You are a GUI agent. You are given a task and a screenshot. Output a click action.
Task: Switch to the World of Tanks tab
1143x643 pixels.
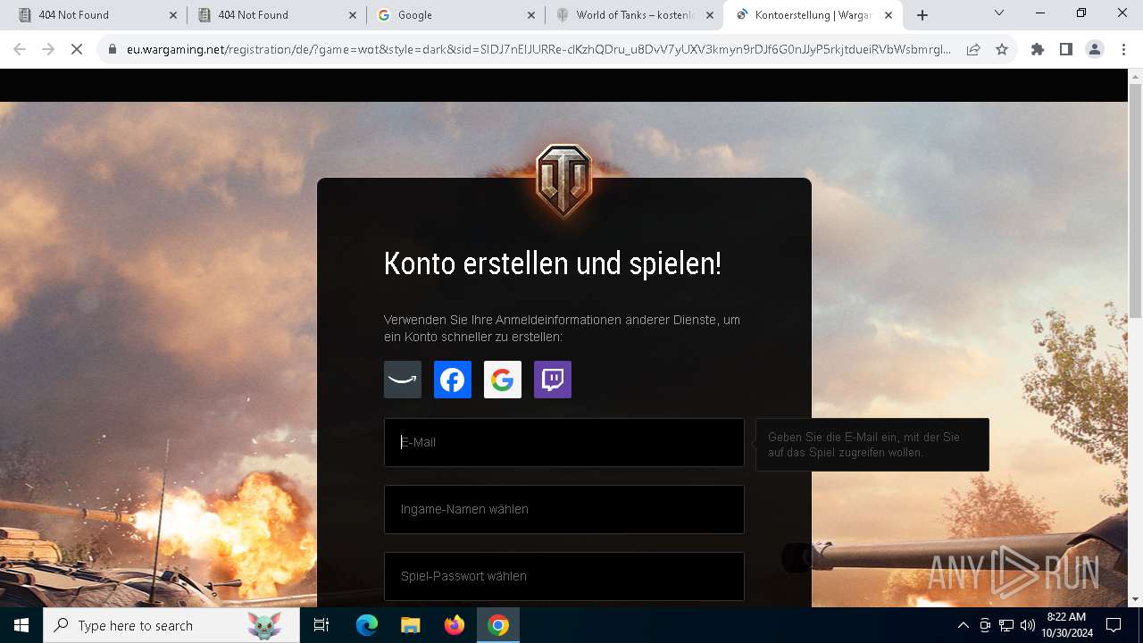(x=634, y=15)
